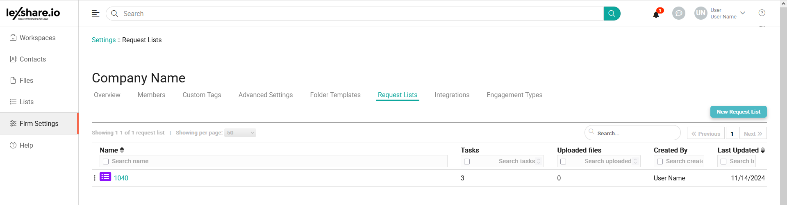Tick the Name column filter checkbox
The height and width of the screenshot is (205, 787).
coord(106,162)
